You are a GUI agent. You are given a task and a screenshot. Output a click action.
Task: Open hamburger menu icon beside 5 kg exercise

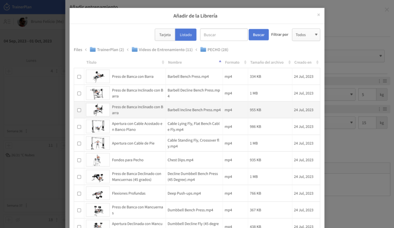pyautogui.click(x=385, y=81)
